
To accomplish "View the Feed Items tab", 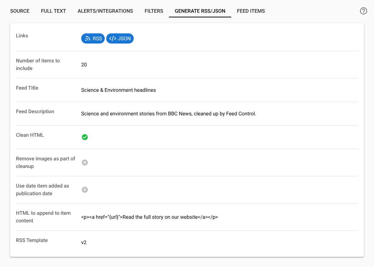I will [251, 11].
